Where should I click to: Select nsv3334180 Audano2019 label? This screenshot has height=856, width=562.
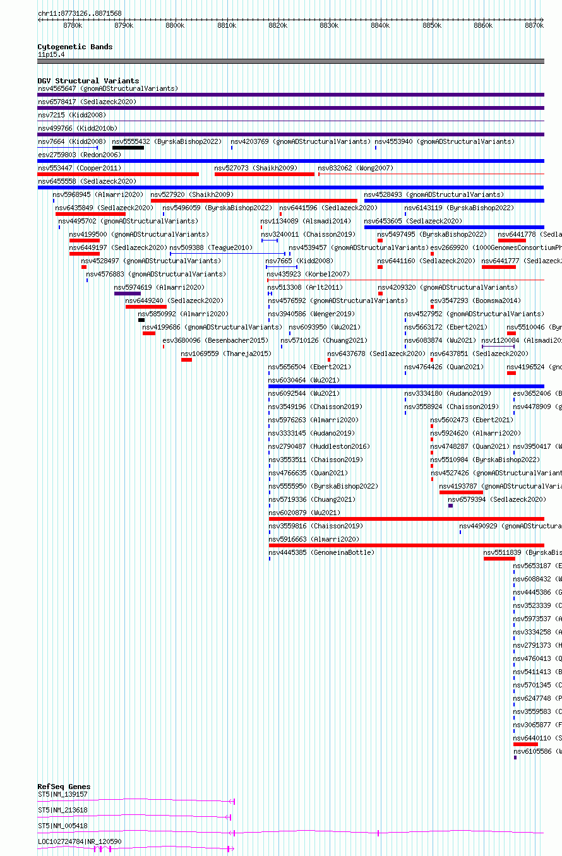pos(448,393)
